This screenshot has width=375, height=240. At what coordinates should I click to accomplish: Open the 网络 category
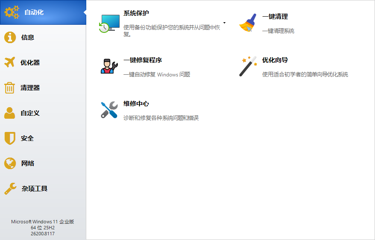pyautogui.click(x=43, y=163)
